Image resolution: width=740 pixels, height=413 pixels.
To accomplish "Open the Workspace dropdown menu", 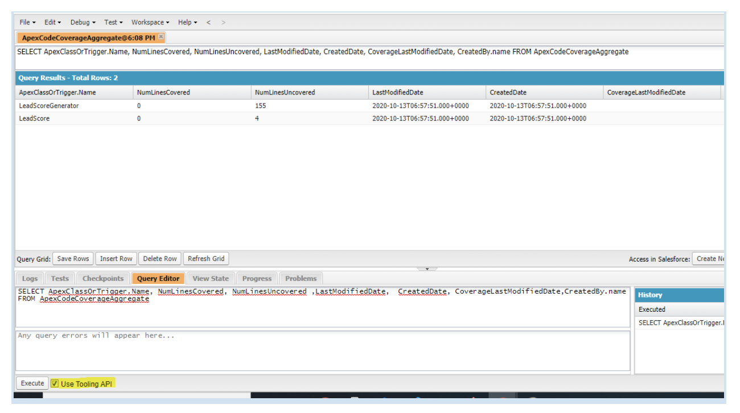I will point(150,22).
